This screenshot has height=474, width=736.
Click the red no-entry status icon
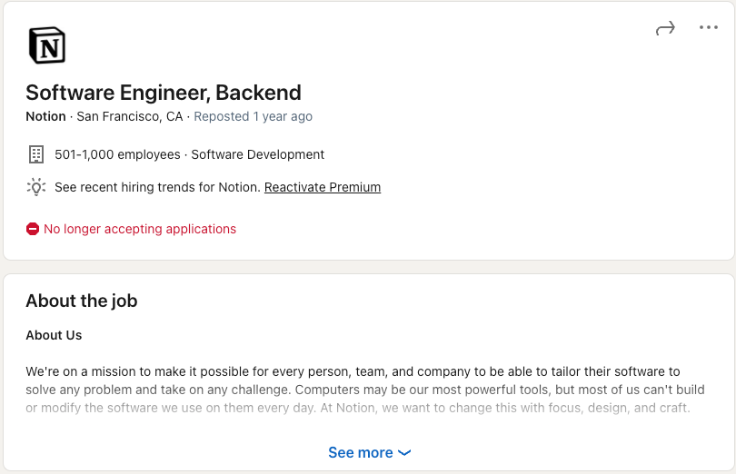[33, 229]
